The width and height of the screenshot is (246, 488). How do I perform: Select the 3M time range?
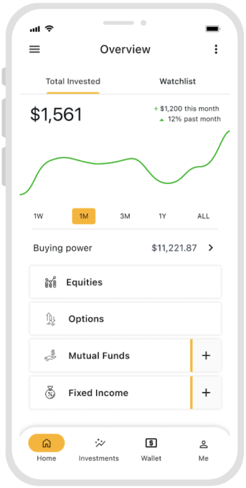125,216
